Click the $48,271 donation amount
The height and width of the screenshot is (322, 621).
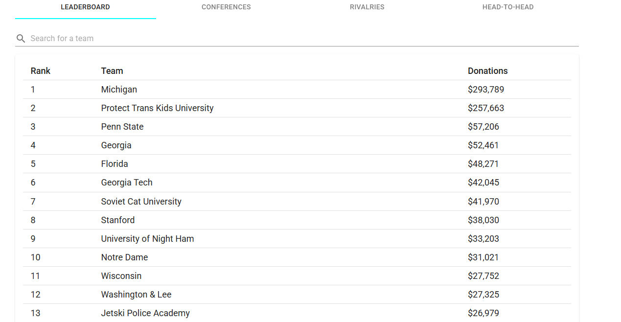(x=483, y=164)
